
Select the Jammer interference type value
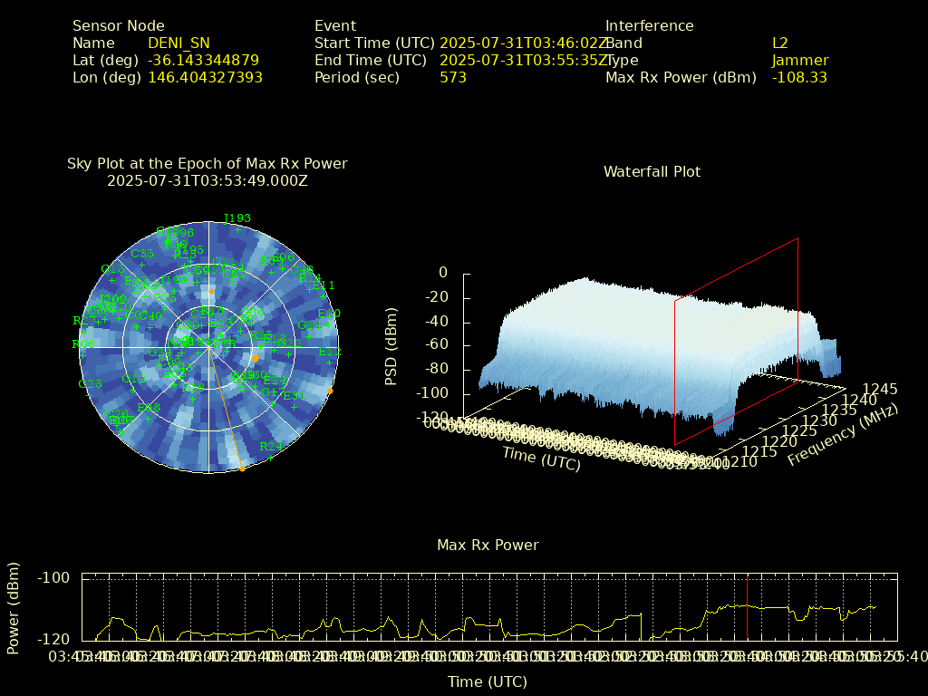point(799,61)
